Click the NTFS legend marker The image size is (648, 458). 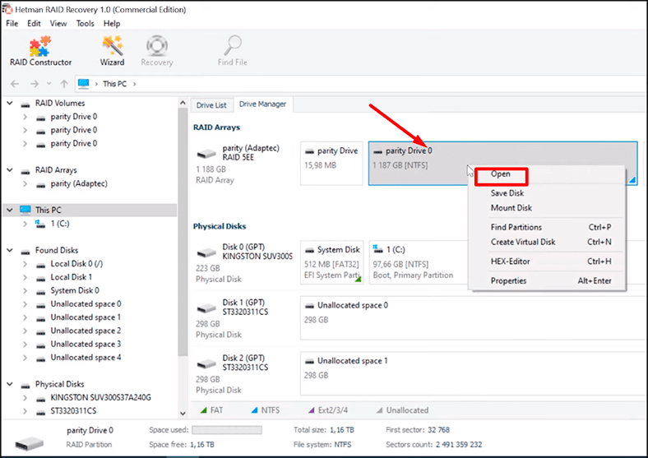point(255,410)
